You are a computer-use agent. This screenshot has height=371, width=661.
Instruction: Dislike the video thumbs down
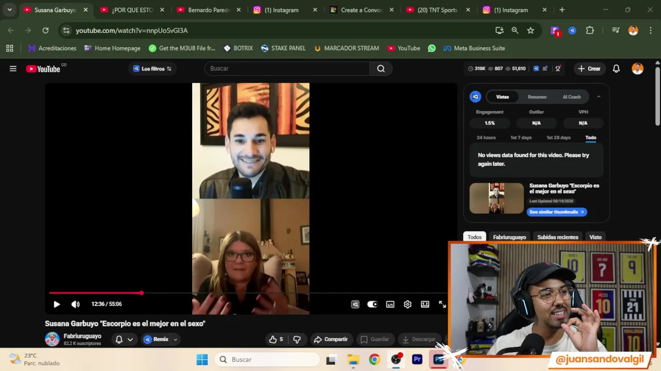point(297,339)
